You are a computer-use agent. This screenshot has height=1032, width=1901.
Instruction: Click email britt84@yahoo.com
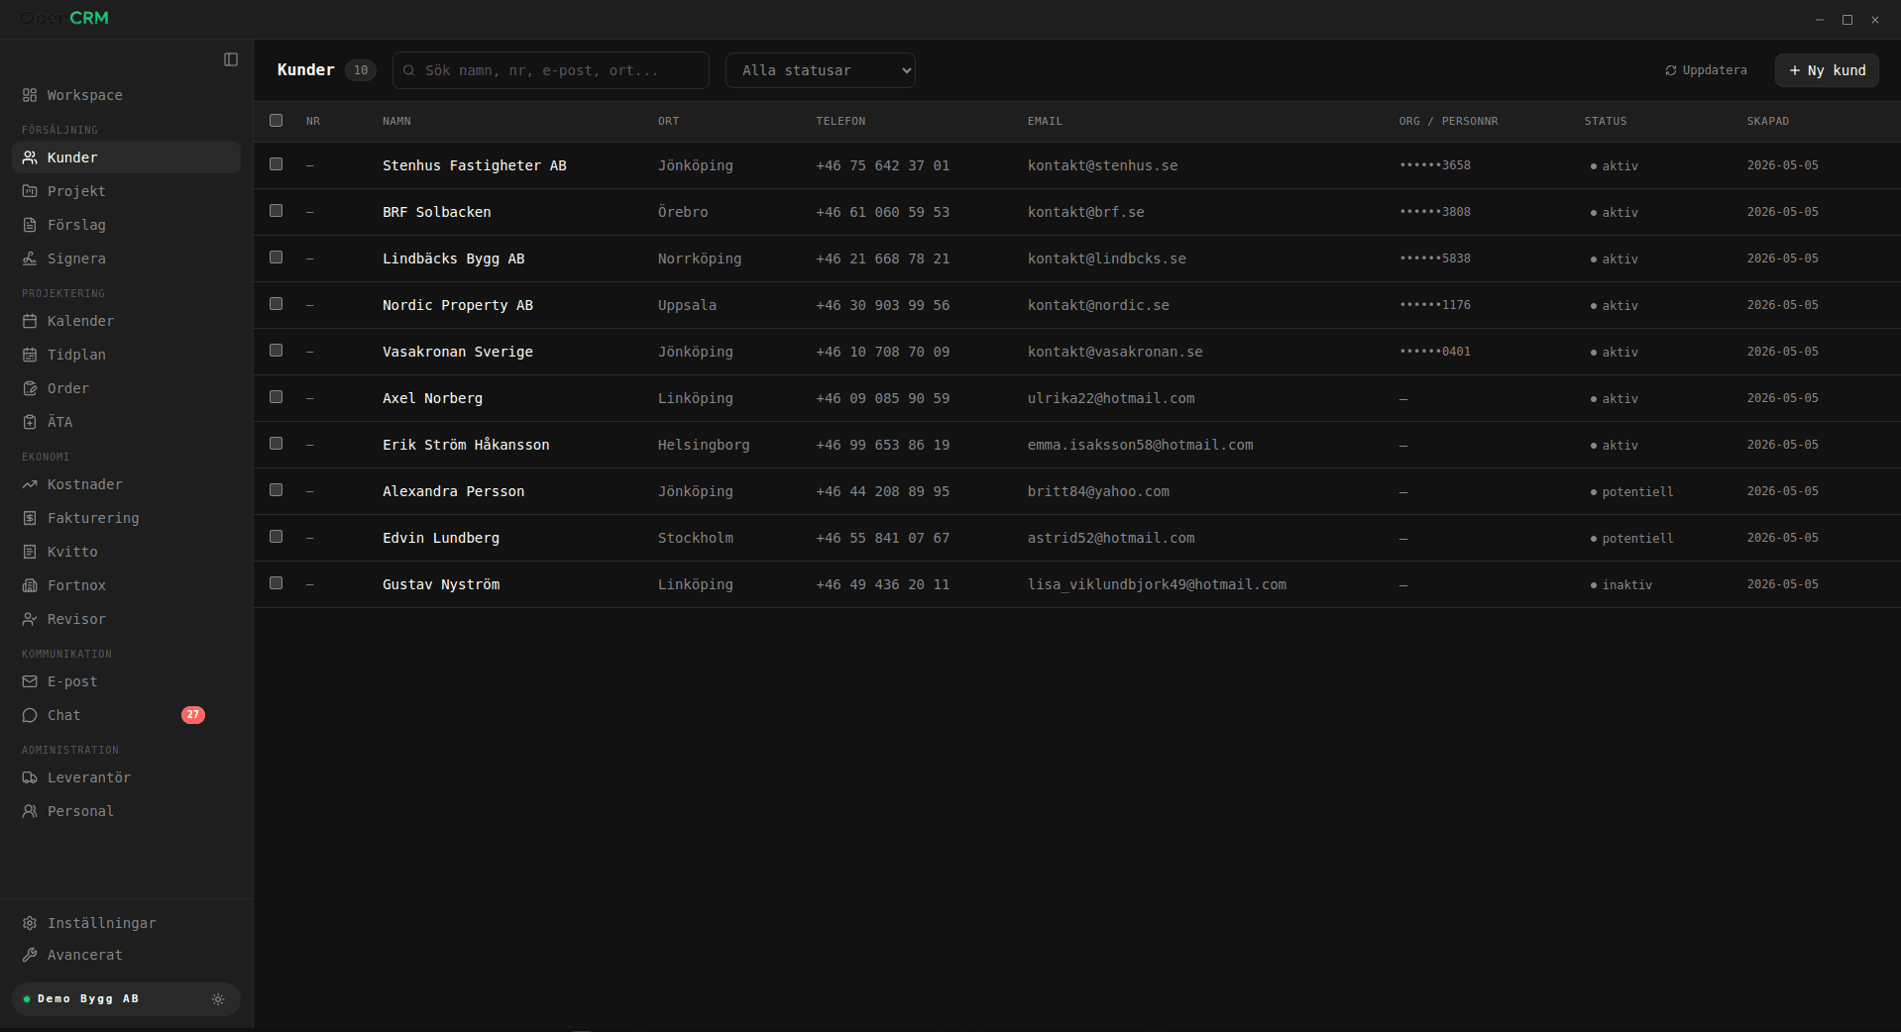tap(1098, 491)
